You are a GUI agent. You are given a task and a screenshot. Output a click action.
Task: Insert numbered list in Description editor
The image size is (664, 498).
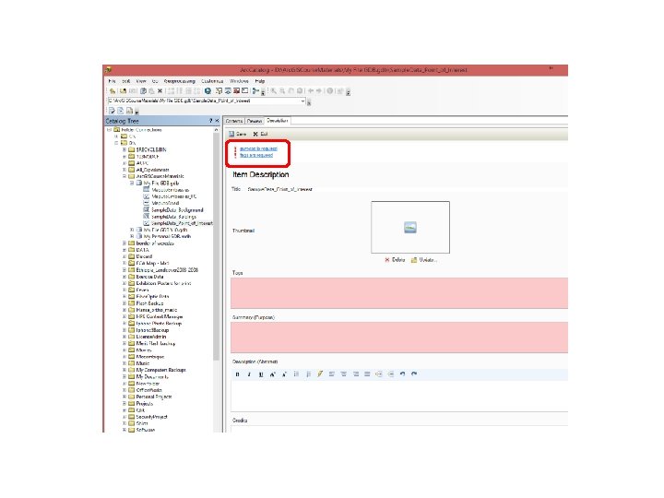click(x=308, y=374)
